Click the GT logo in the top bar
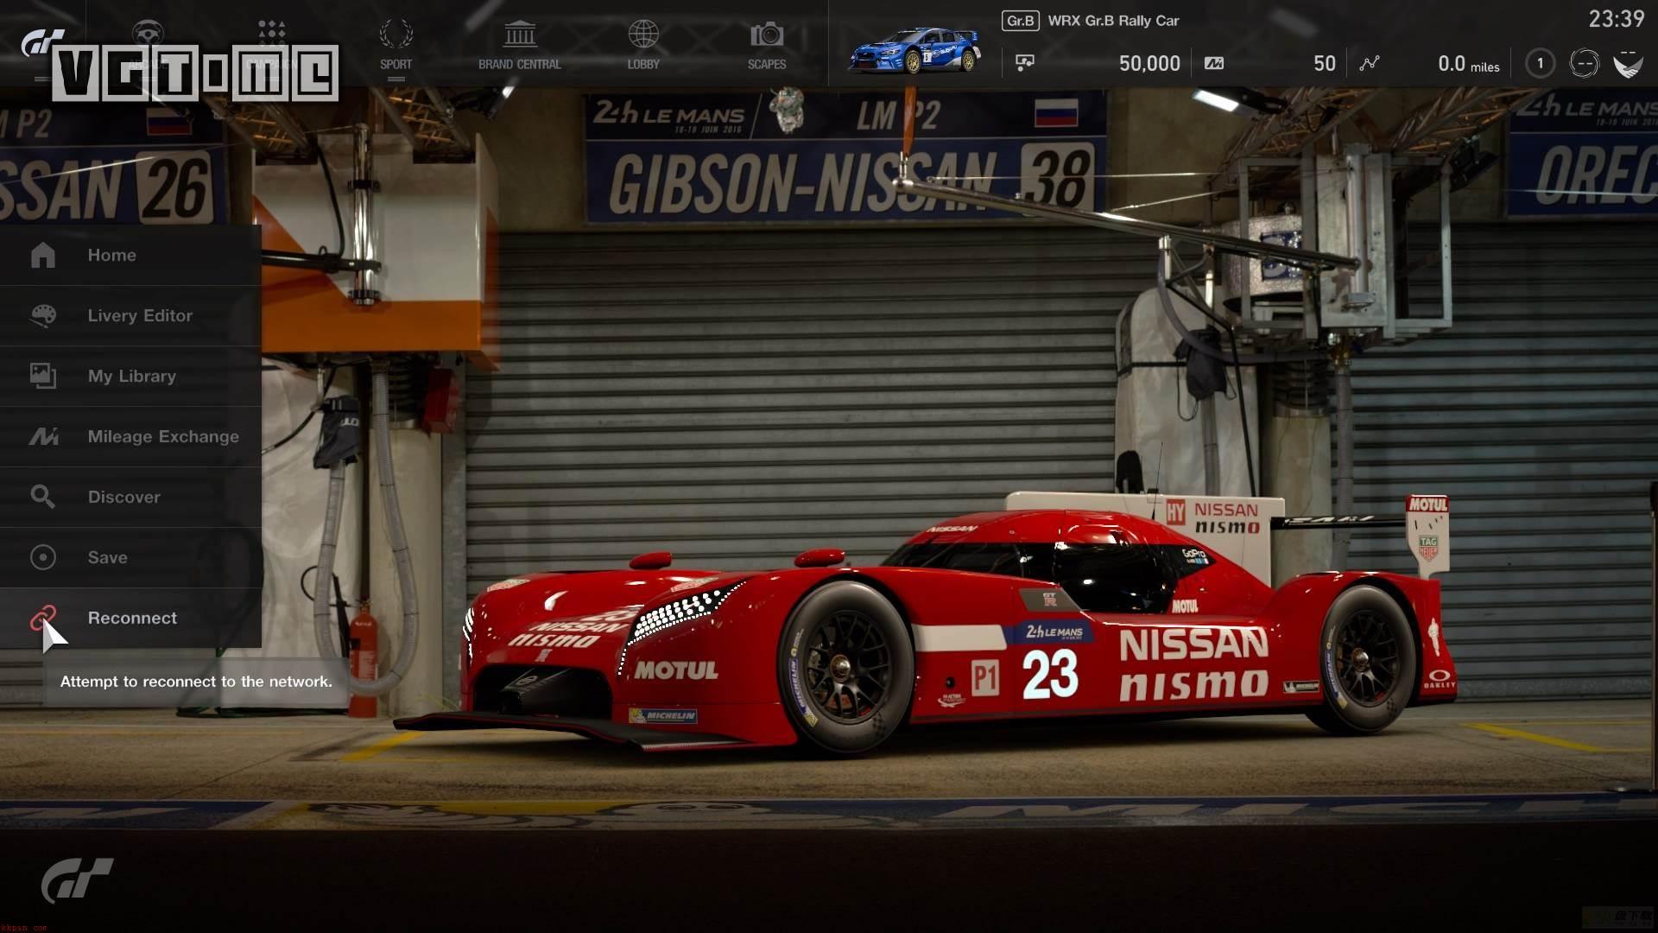This screenshot has height=933, width=1658. coord(41,42)
